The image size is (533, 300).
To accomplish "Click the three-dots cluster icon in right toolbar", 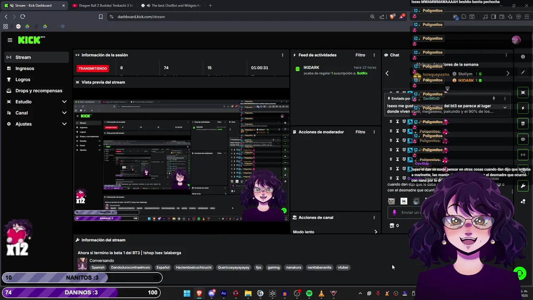I will 523,202.
